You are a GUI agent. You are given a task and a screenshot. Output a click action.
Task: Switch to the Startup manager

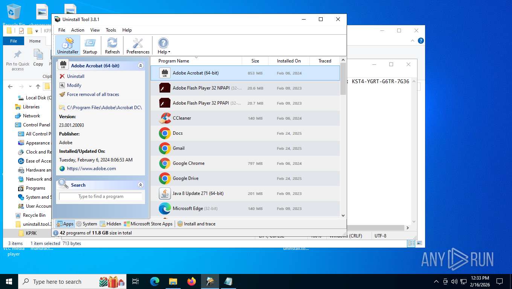(x=90, y=46)
